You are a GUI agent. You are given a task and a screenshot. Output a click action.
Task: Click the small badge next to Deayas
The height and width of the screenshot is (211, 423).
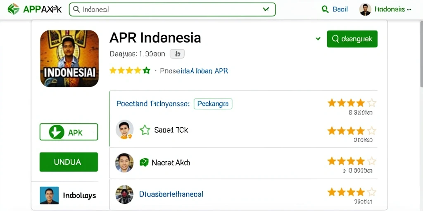[x=177, y=54]
